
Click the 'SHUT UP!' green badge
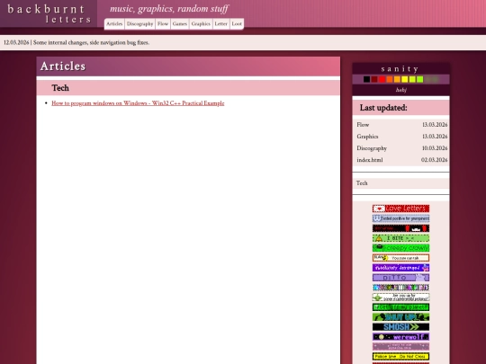[400, 317]
